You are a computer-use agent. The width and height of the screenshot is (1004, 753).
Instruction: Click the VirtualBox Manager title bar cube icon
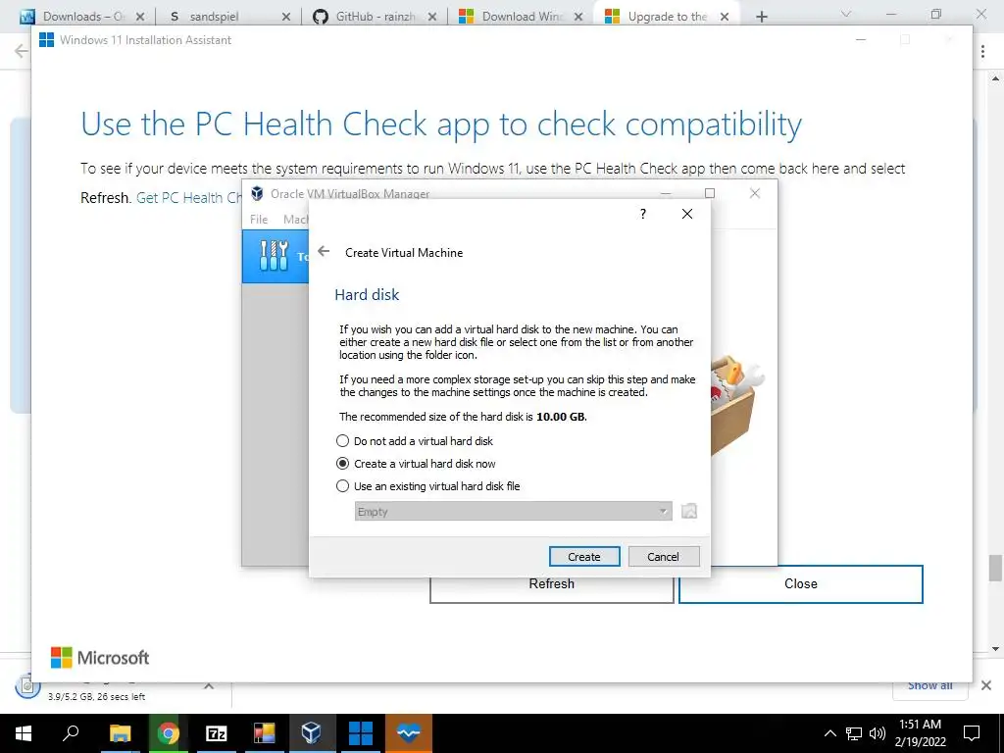[257, 193]
